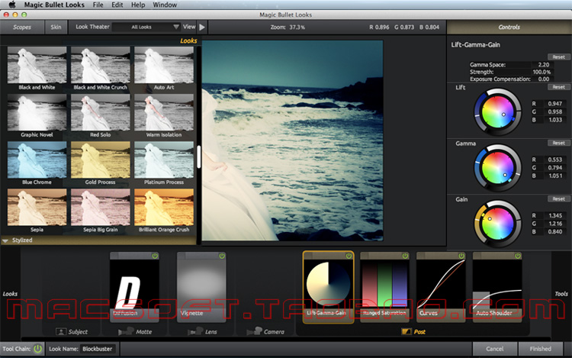572x358 pixels.
Task: Open the Help menu
Action: 138,5
